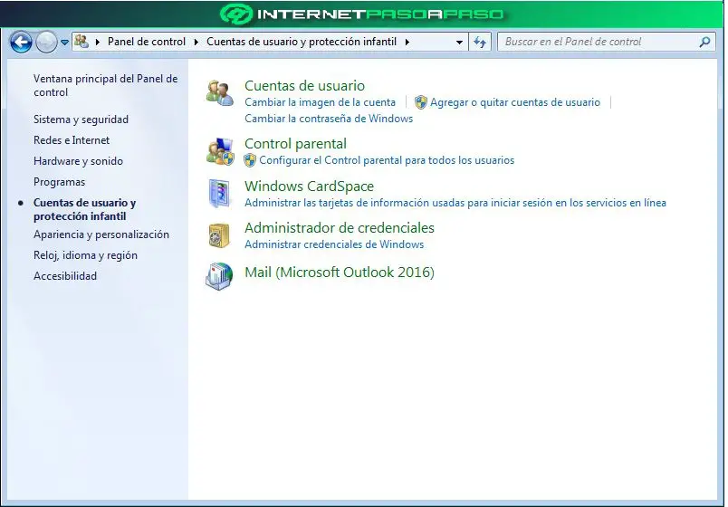Click Administrar las tarjetas de información link
Screen dimensions: 728x507
[455, 203]
